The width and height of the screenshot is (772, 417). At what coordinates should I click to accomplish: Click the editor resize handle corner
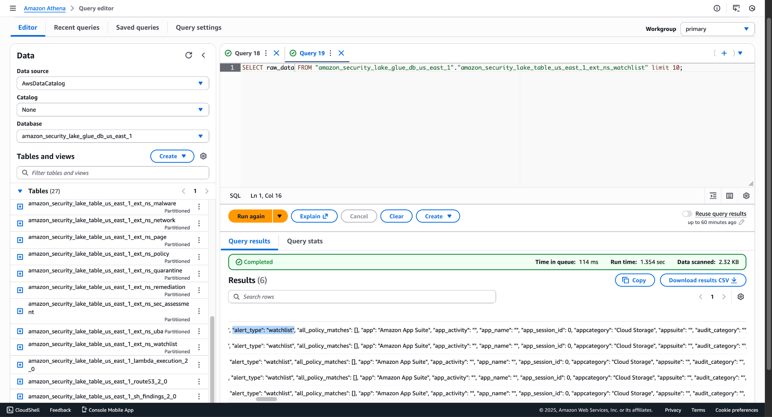[751, 184]
